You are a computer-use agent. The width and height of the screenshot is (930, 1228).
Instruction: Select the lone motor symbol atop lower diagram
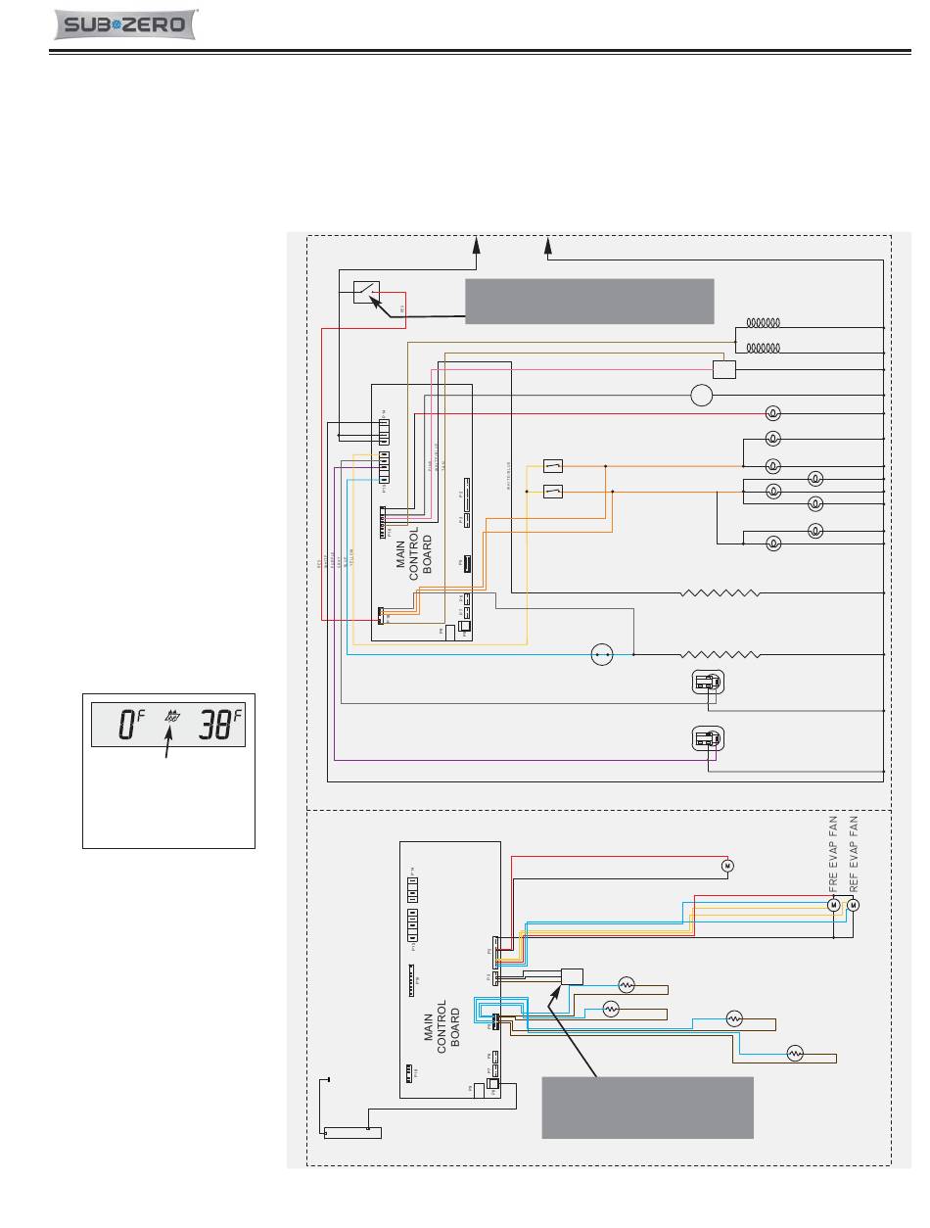click(x=727, y=866)
